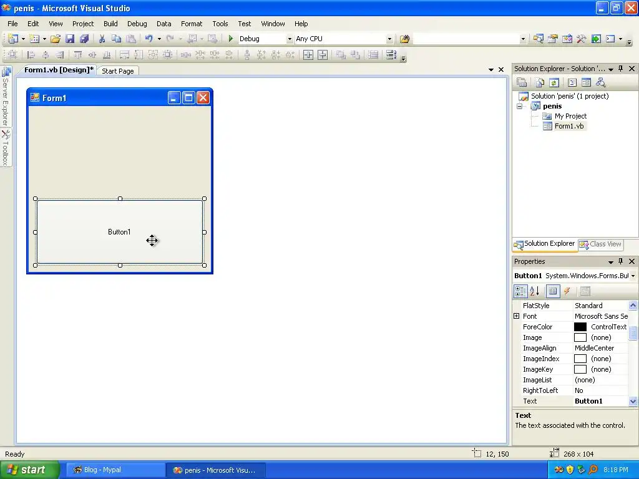639x479 pixels.
Task: Click View Class Diagram icon in Solution Explorer
Action: point(600,83)
